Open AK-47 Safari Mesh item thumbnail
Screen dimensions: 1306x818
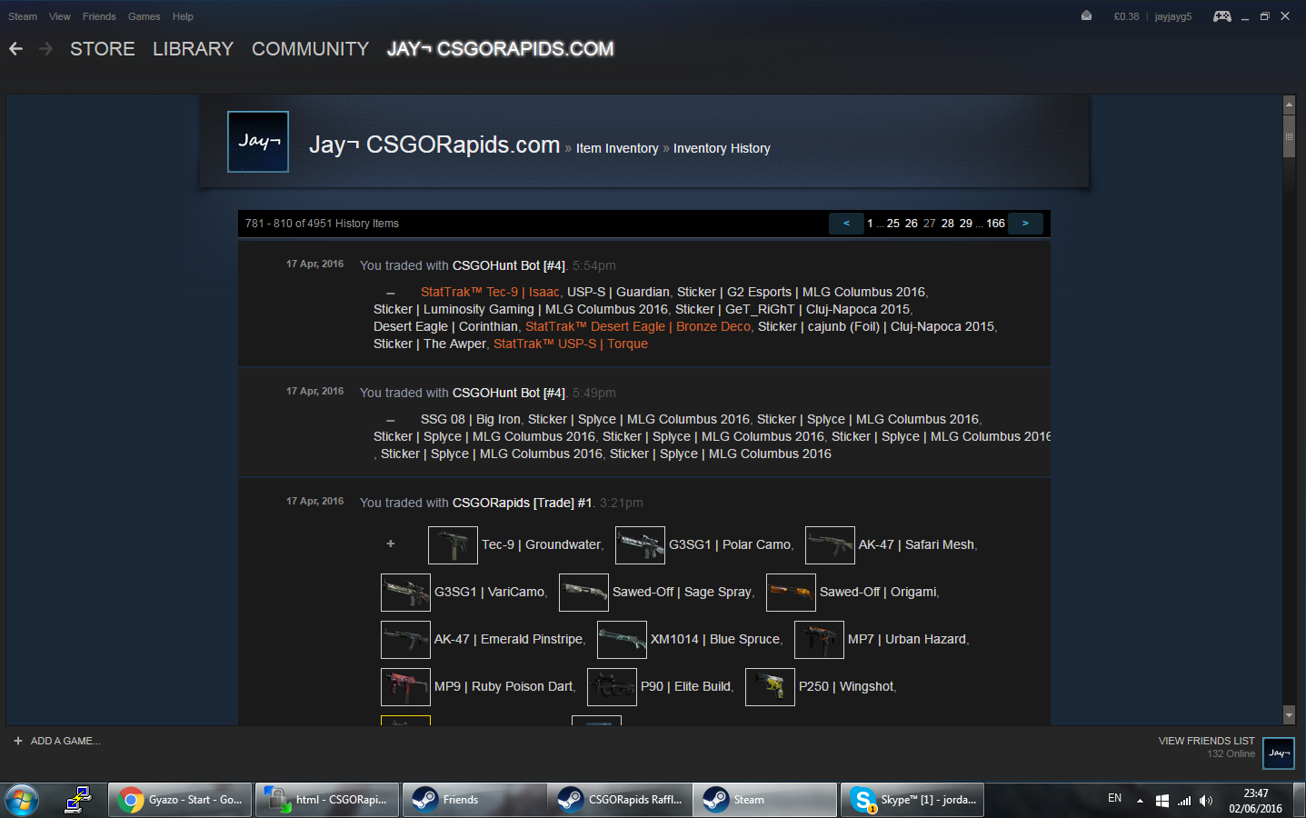830,545
